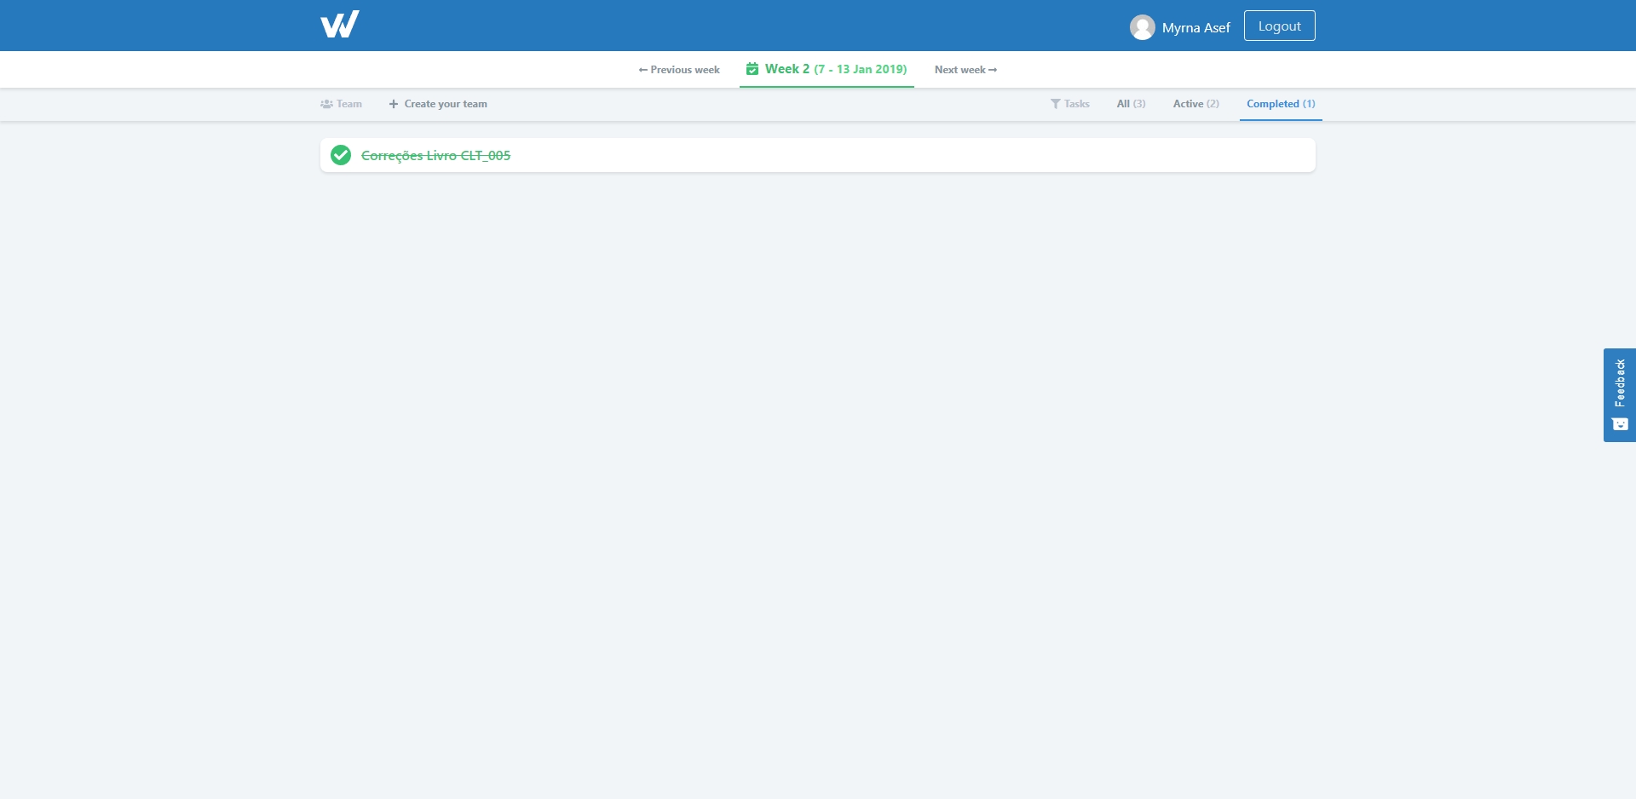Image resolution: width=1636 pixels, height=799 pixels.
Task: Open the Myrna Asef username
Action: pos(1195,27)
